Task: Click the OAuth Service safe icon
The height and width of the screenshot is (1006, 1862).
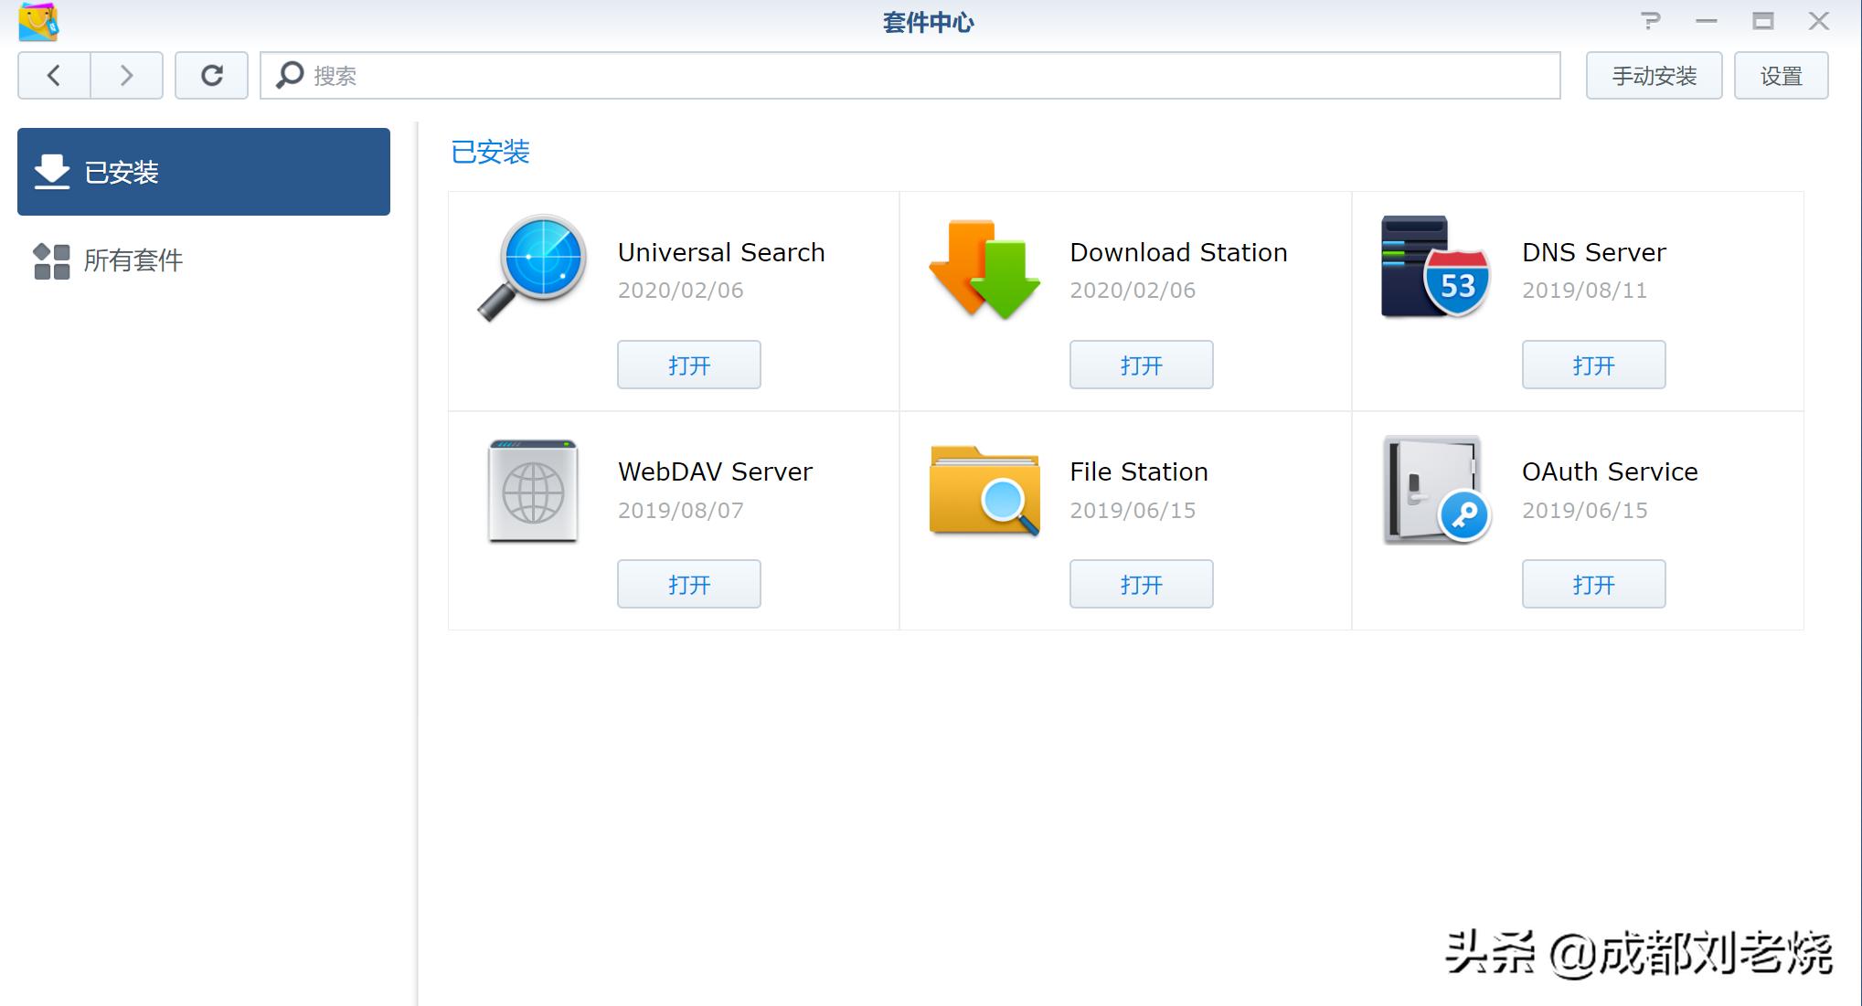Action: point(1435,490)
